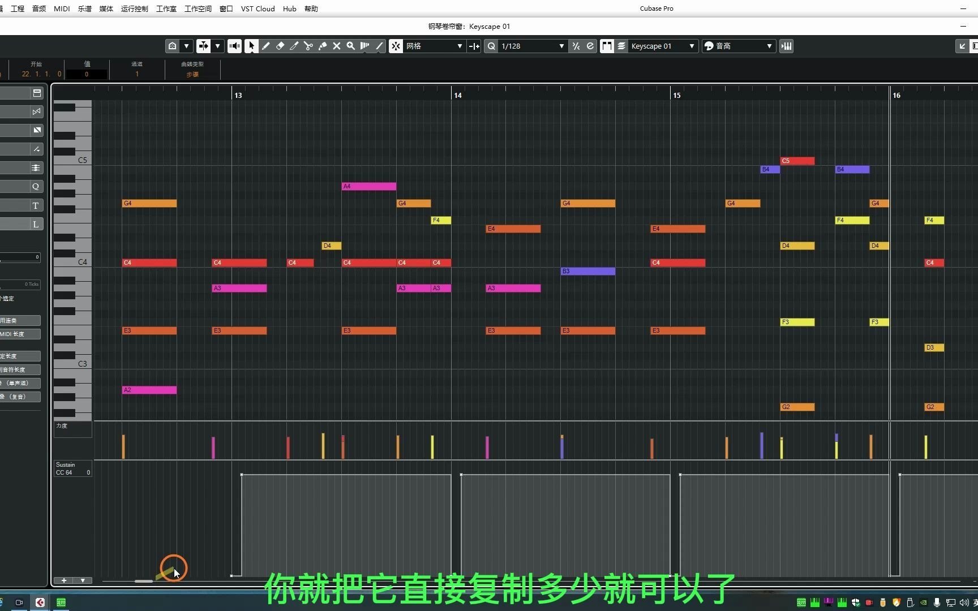978x611 pixels.
Task: Toggle Show Part Borders button
Action: coord(607,46)
